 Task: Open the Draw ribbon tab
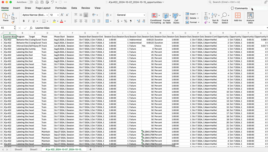[28, 8]
